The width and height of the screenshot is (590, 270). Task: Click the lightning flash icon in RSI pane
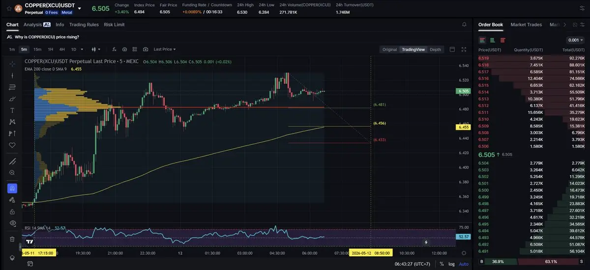click(426, 242)
